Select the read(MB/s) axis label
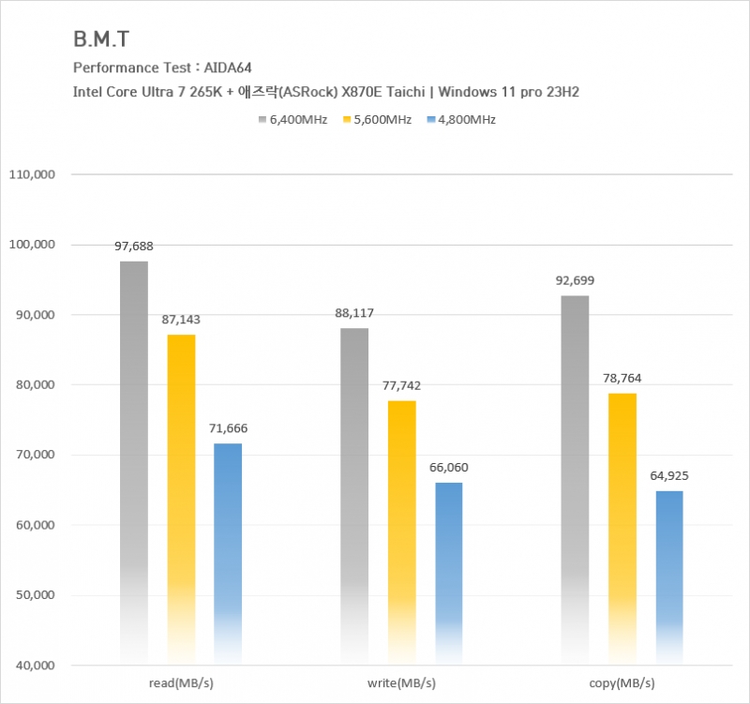Image resolution: width=750 pixels, height=704 pixels. [181, 683]
